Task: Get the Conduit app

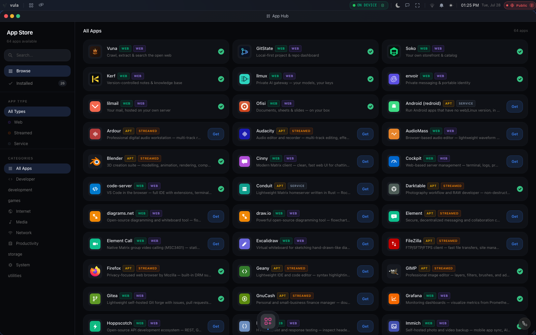Action: [365, 189]
